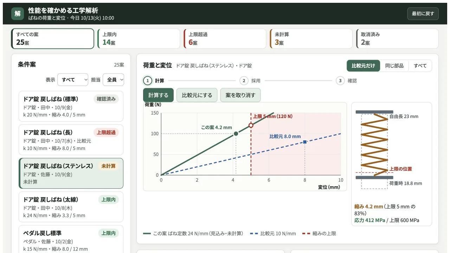Click the 最初に戻す button
Image resolution: width=450 pixels, height=253 pixels.
423,14
